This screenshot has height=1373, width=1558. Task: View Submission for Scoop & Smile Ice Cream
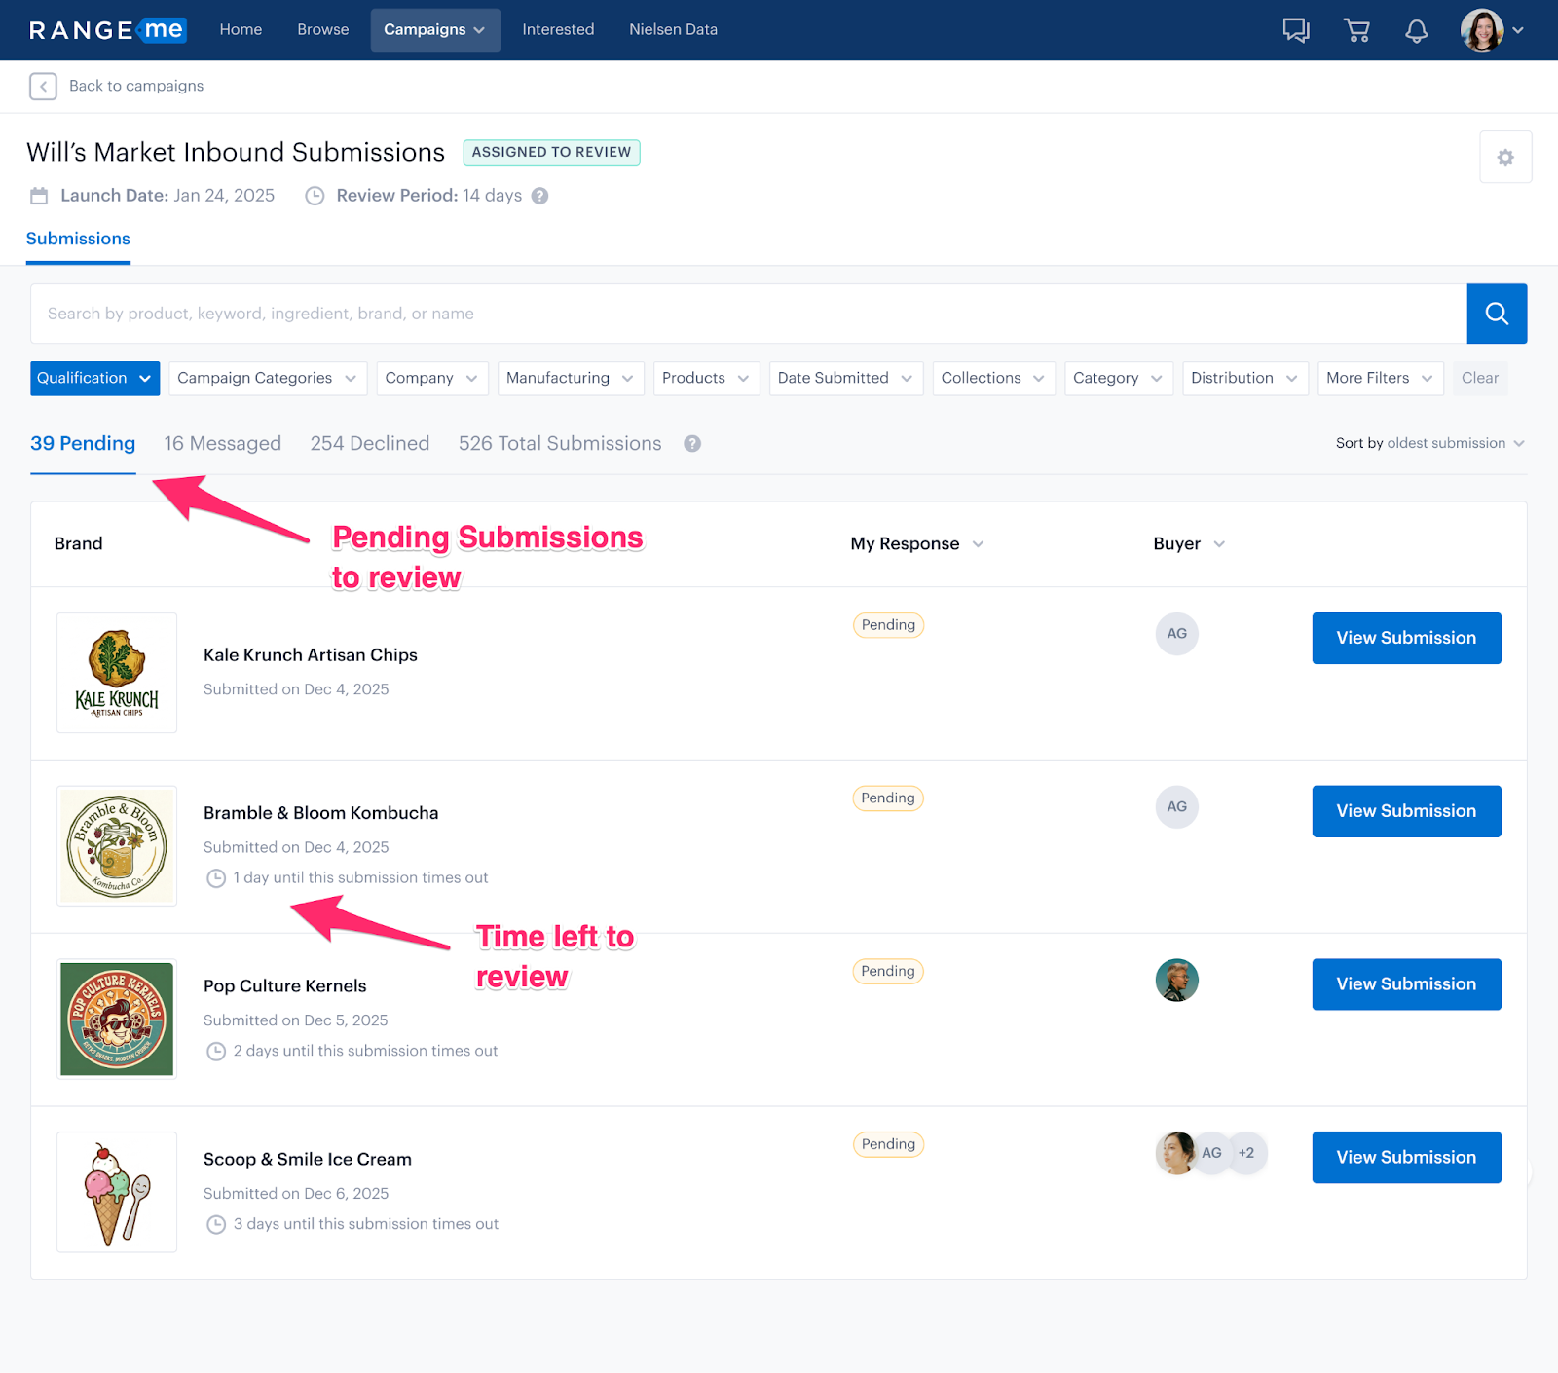click(x=1405, y=1157)
